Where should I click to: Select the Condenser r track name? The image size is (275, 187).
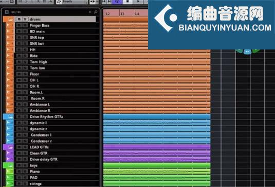[41, 141]
